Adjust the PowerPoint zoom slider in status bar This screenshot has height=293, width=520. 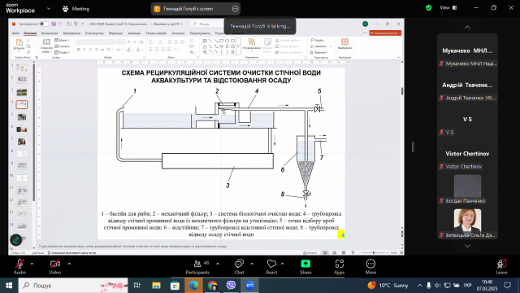coord(374,253)
